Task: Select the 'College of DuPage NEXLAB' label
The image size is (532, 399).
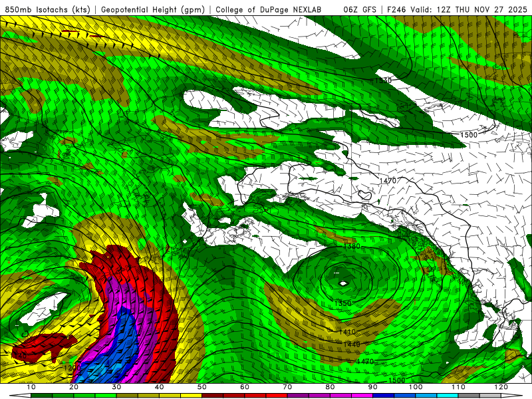Action: (x=268, y=10)
